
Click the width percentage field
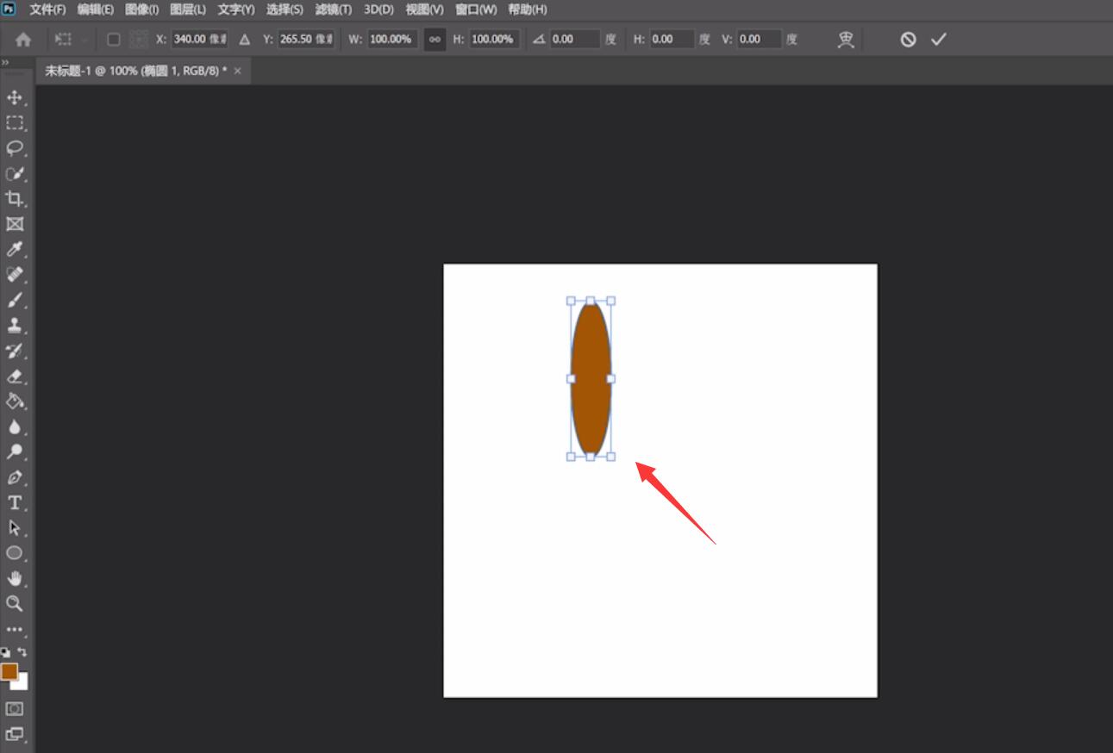393,40
